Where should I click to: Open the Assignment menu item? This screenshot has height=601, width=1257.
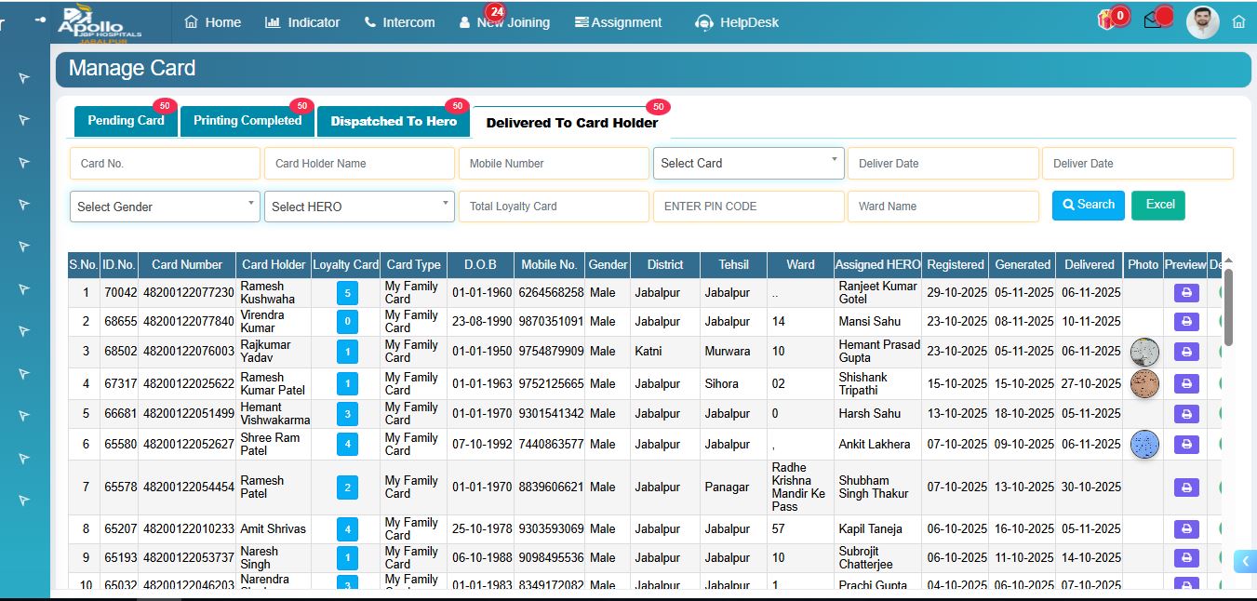[619, 22]
